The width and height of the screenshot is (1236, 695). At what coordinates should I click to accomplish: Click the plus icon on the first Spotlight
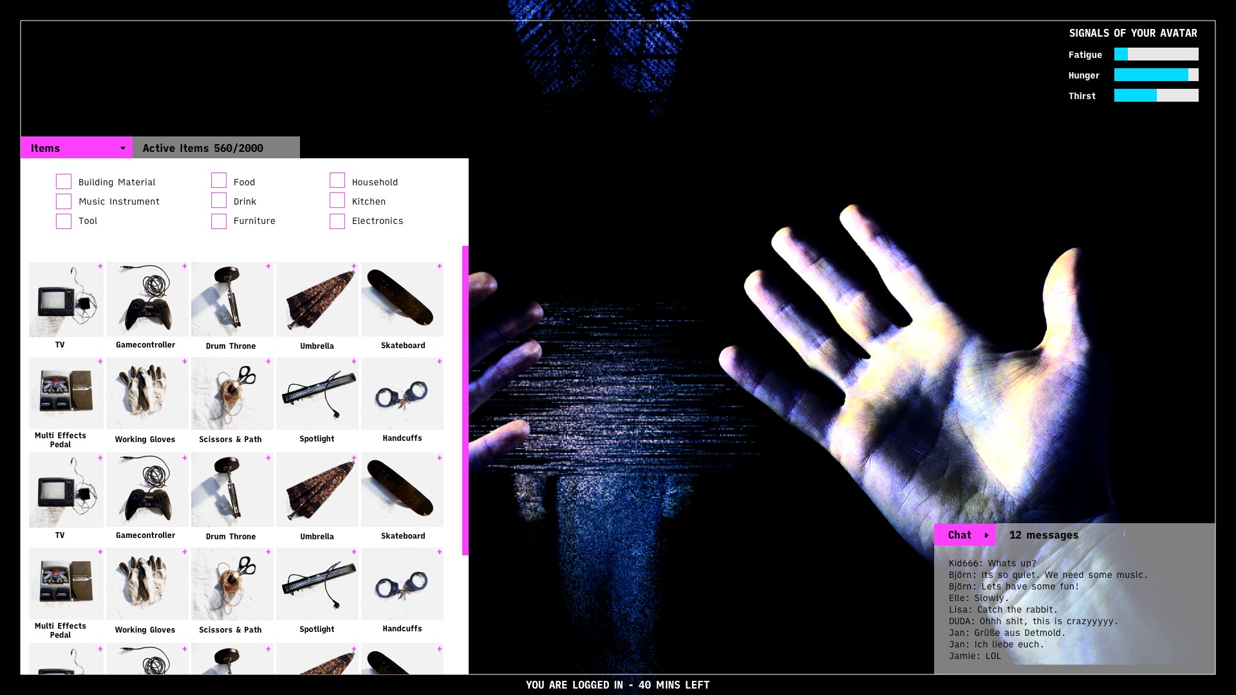tap(354, 361)
